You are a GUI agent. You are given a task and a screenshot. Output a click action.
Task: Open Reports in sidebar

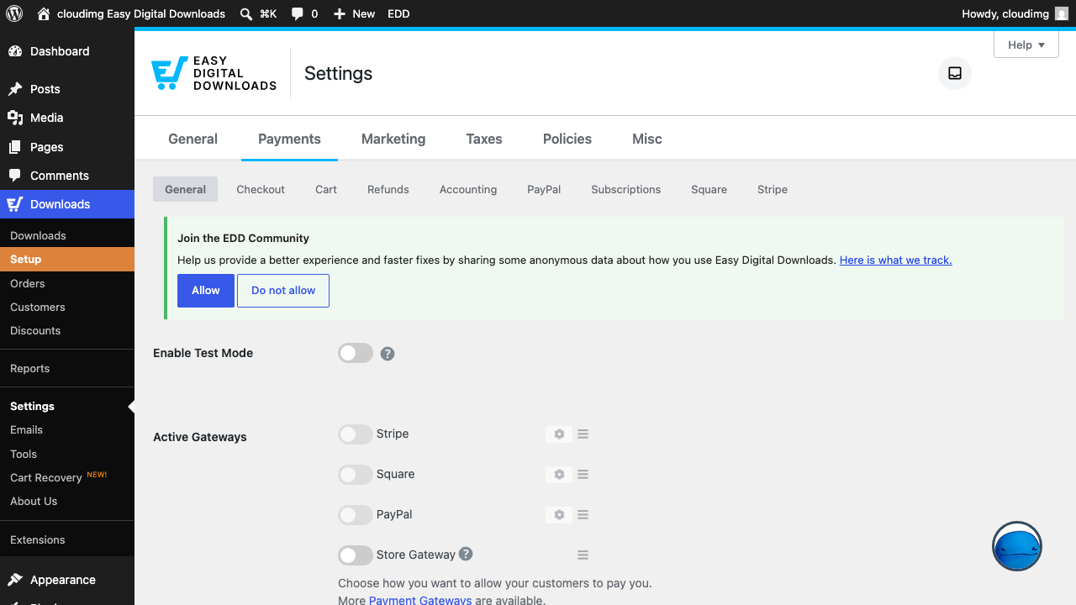(67, 368)
